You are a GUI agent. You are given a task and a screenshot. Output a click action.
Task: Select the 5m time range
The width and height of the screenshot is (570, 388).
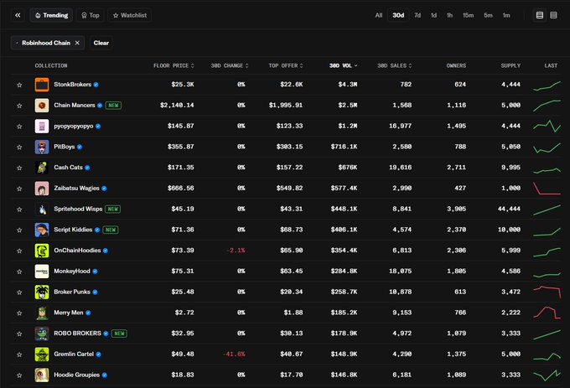tap(488, 15)
